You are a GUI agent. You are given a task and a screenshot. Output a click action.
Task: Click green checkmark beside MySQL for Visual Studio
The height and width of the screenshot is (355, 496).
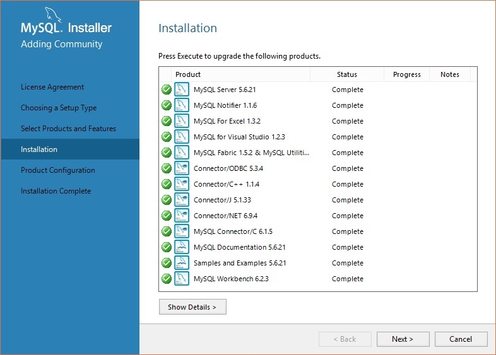[167, 137]
